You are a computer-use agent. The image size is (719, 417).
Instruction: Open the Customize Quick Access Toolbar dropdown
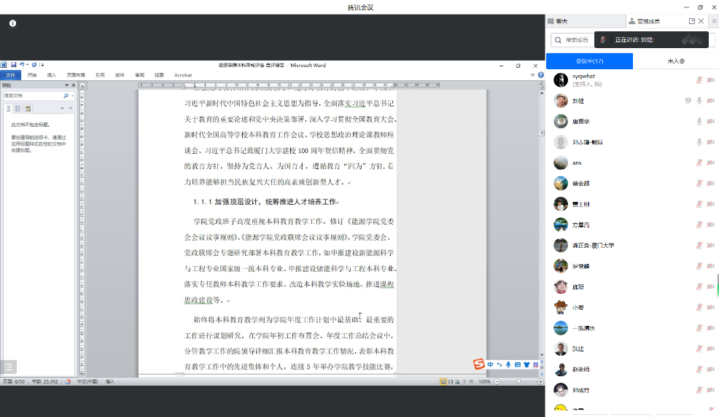[x=42, y=65]
